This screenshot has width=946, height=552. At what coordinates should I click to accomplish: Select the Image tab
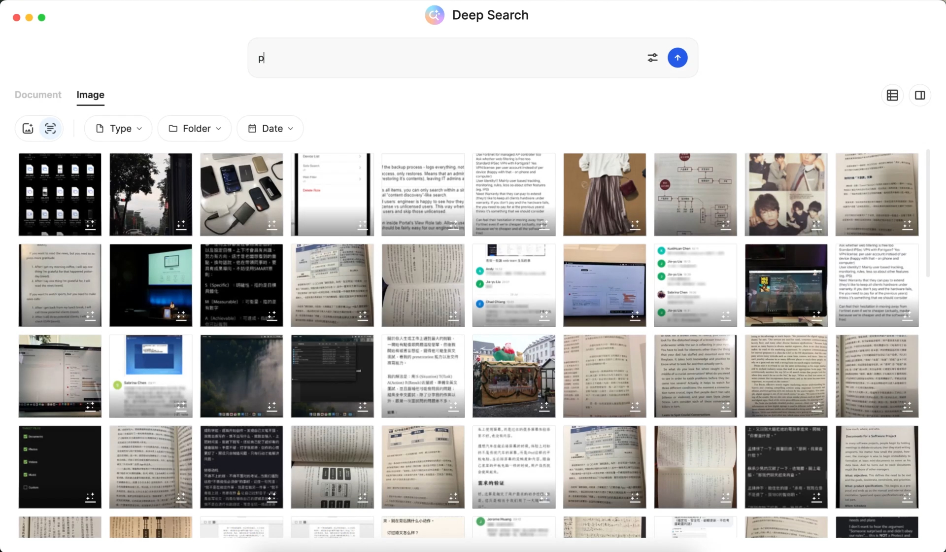(x=90, y=95)
